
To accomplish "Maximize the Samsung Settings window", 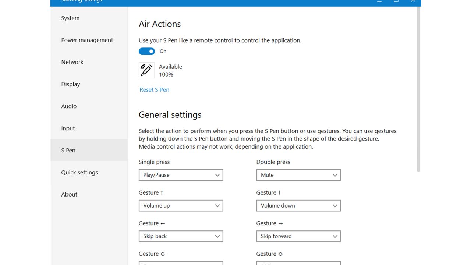I will (396, 1).
